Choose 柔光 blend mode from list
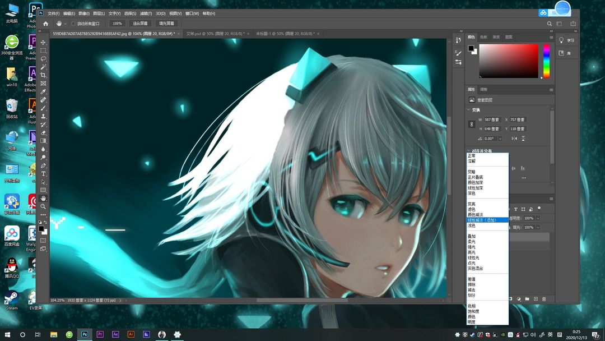 [x=472, y=241]
